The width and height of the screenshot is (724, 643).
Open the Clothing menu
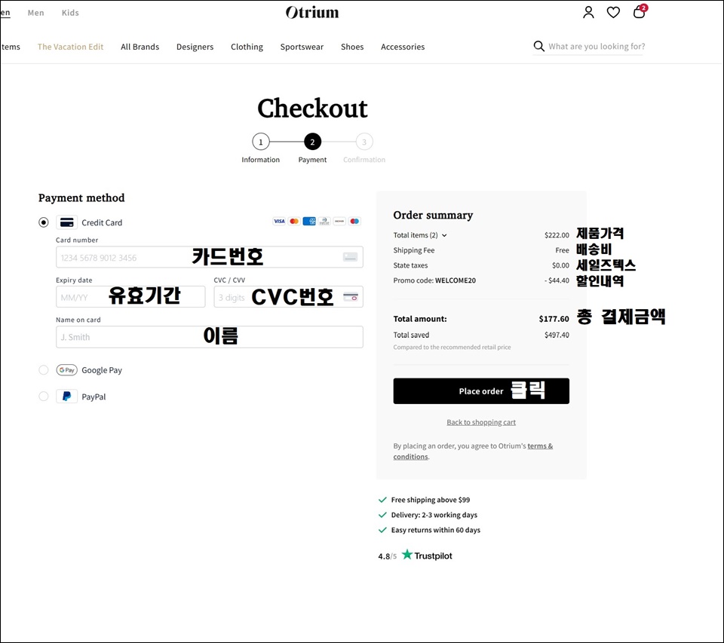pos(247,47)
